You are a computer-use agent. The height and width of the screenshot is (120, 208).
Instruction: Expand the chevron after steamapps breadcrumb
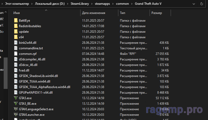coord(113,4)
